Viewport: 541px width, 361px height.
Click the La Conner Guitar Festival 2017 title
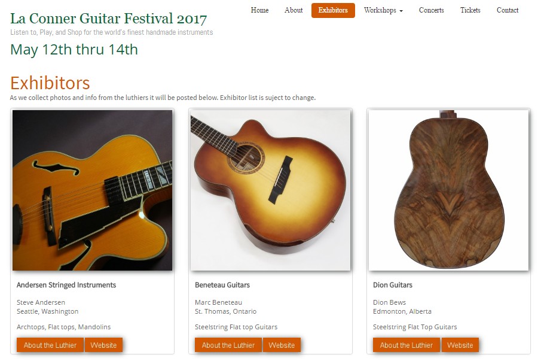pyautogui.click(x=109, y=19)
